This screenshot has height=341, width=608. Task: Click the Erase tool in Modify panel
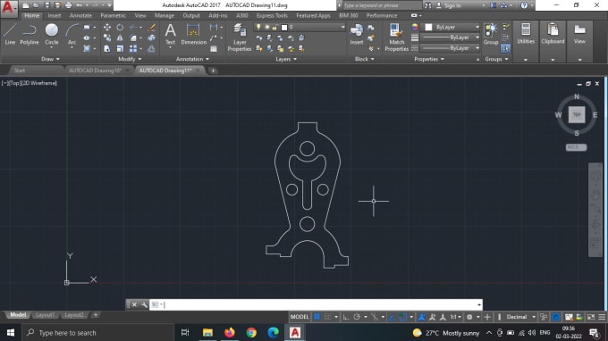pos(152,27)
